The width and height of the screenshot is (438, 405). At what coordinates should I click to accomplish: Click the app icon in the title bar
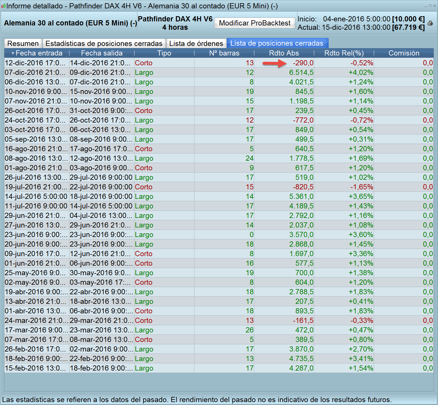[3, 6]
